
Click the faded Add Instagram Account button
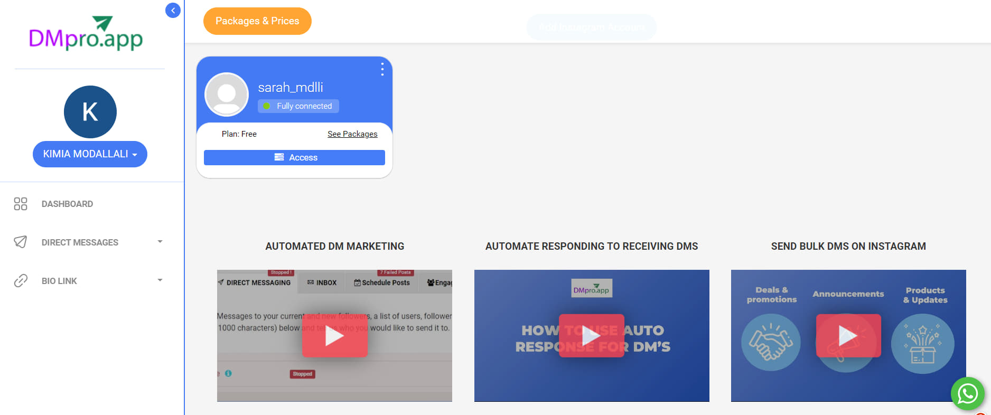pos(592,27)
